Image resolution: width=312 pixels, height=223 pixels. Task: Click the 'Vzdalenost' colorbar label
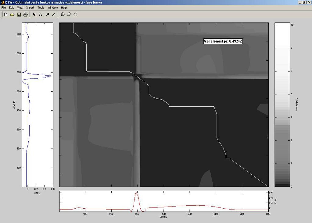[x=296, y=104]
